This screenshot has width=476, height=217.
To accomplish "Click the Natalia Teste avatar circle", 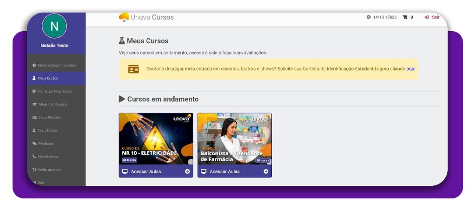I will coord(54,26).
